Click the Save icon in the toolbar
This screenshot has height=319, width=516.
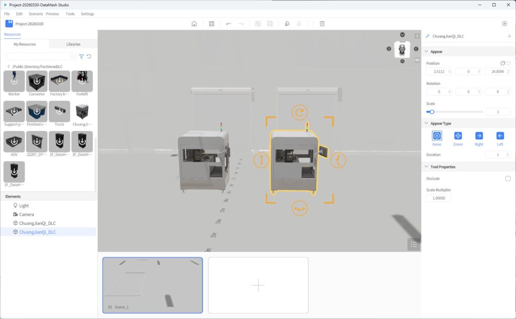pos(211,23)
